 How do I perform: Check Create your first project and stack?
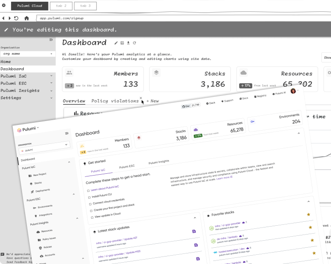click(x=91, y=211)
